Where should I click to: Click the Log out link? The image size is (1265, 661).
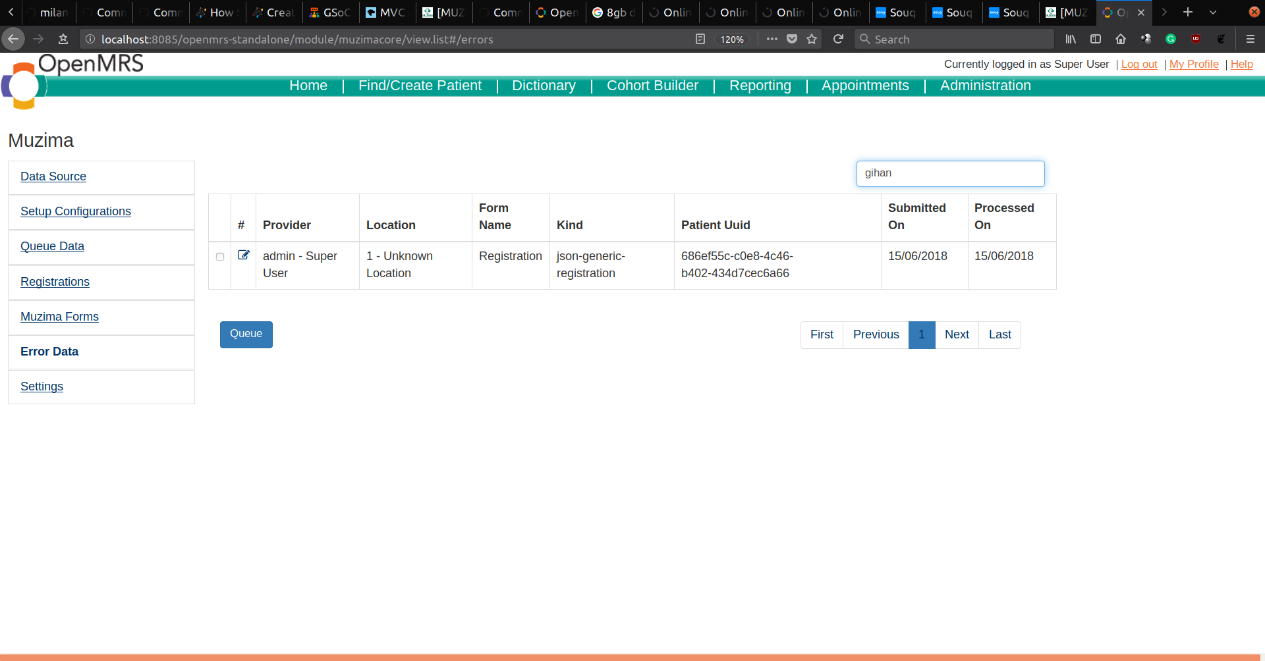point(1139,64)
